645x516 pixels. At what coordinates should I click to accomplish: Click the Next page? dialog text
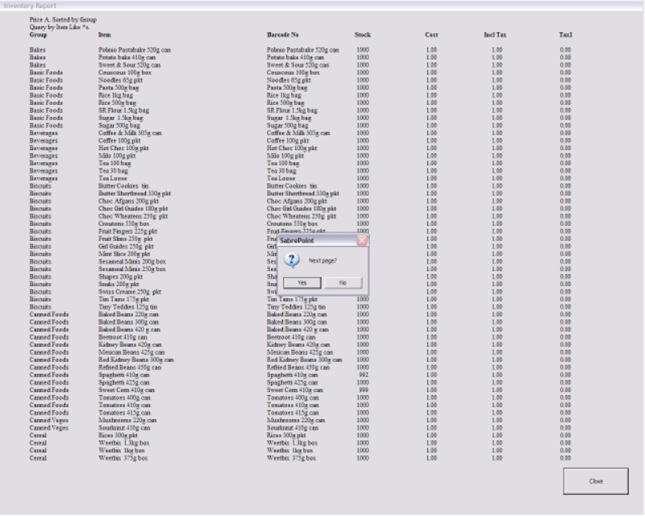pyautogui.click(x=324, y=262)
